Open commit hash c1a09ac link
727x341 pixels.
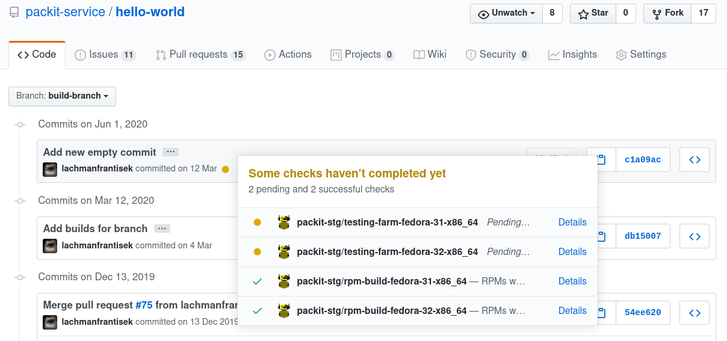coord(643,160)
